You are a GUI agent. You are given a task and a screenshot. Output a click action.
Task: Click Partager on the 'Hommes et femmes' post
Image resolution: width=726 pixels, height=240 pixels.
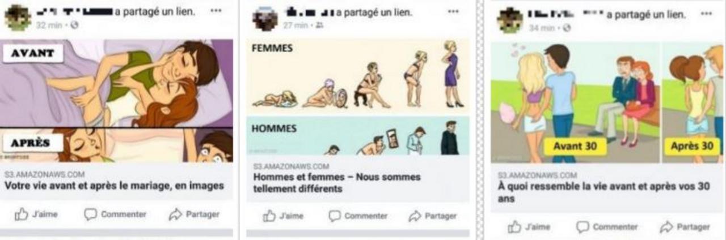click(x=433, y=216)
